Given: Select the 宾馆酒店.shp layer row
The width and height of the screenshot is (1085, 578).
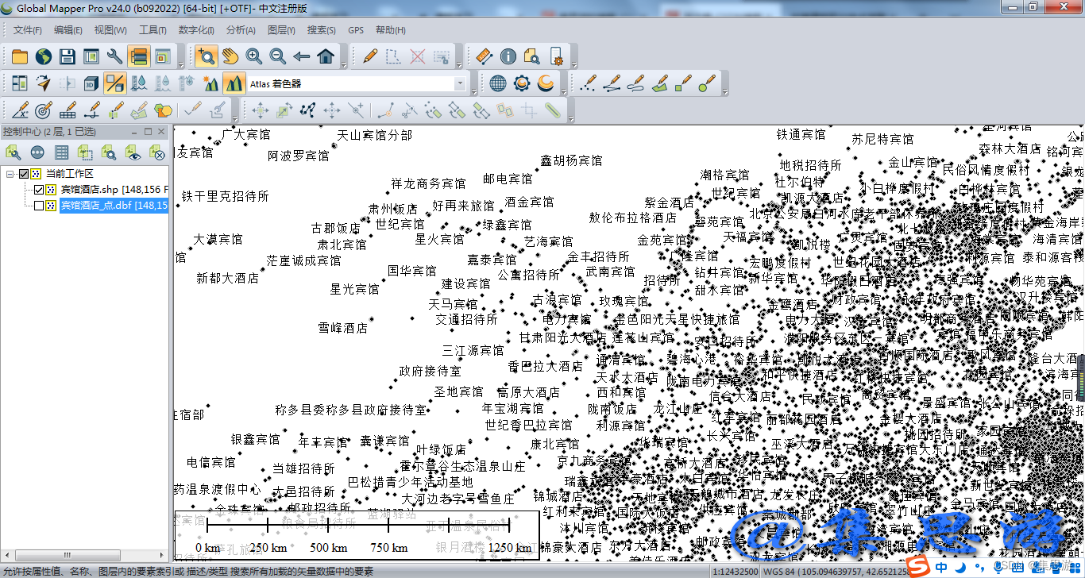Looking at the screenshot, I should 114,190.
